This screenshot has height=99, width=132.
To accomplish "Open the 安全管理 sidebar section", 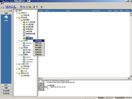I will coord(6,91).
